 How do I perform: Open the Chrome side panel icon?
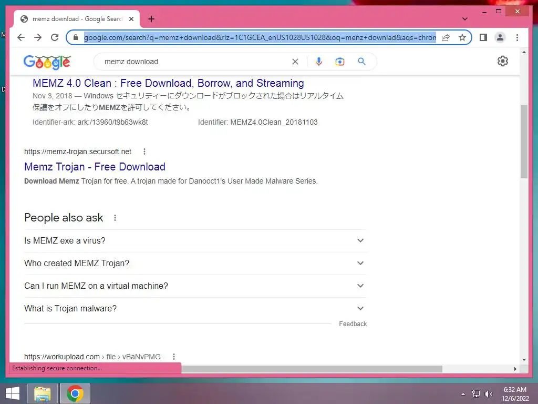[x=483, y=37]
